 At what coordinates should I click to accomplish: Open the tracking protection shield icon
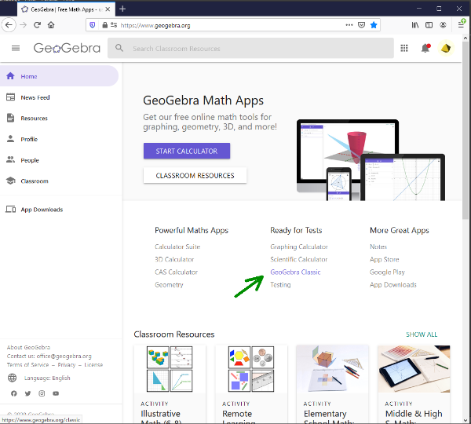[93, 25]
